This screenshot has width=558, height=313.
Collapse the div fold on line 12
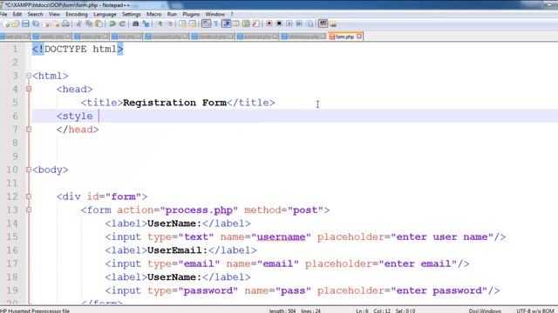tap(29, 196)
